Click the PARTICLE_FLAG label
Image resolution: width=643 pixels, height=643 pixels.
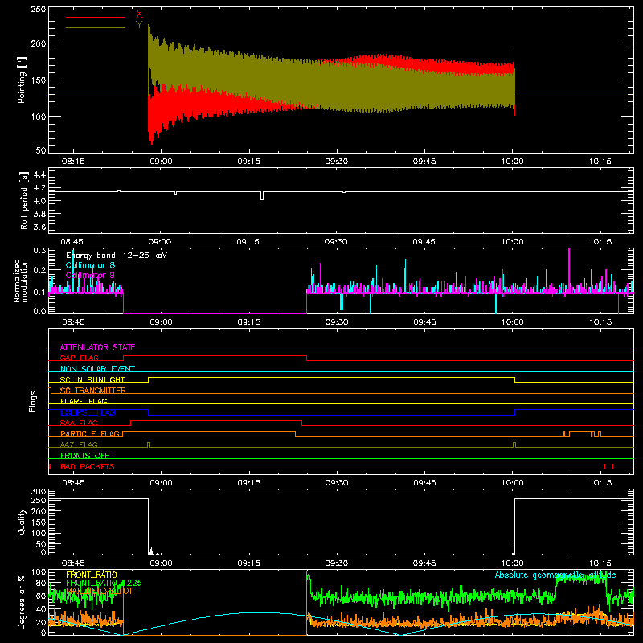[90, 433]
